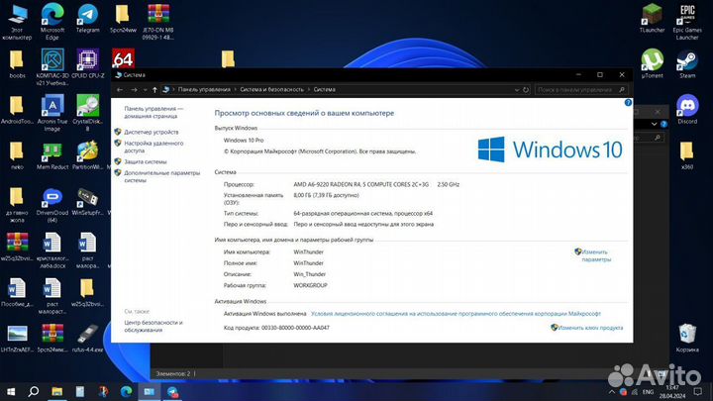Select the rufus-4.4.exe file icon
Image resolution: width=713 pixels, height=401 pixels.
88,339
